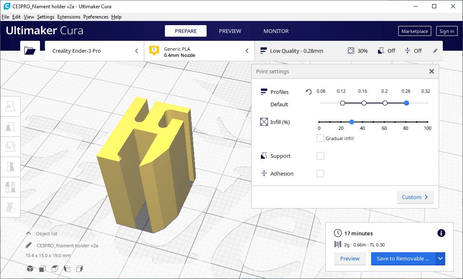
Task: Open the File menu
Action: coord(5,17)
